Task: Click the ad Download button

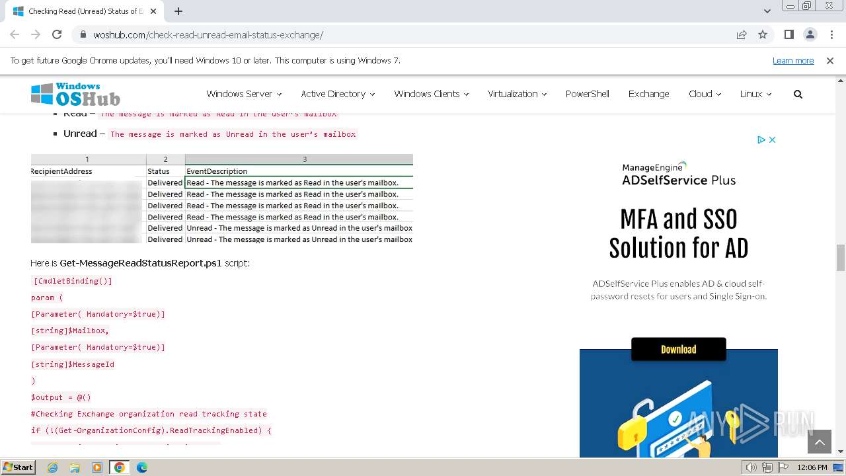Action: (x=678, y=349)
